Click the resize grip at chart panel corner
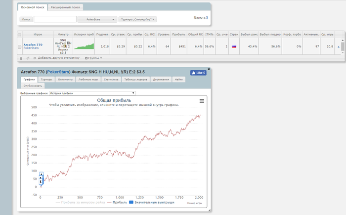 point(209,210)
